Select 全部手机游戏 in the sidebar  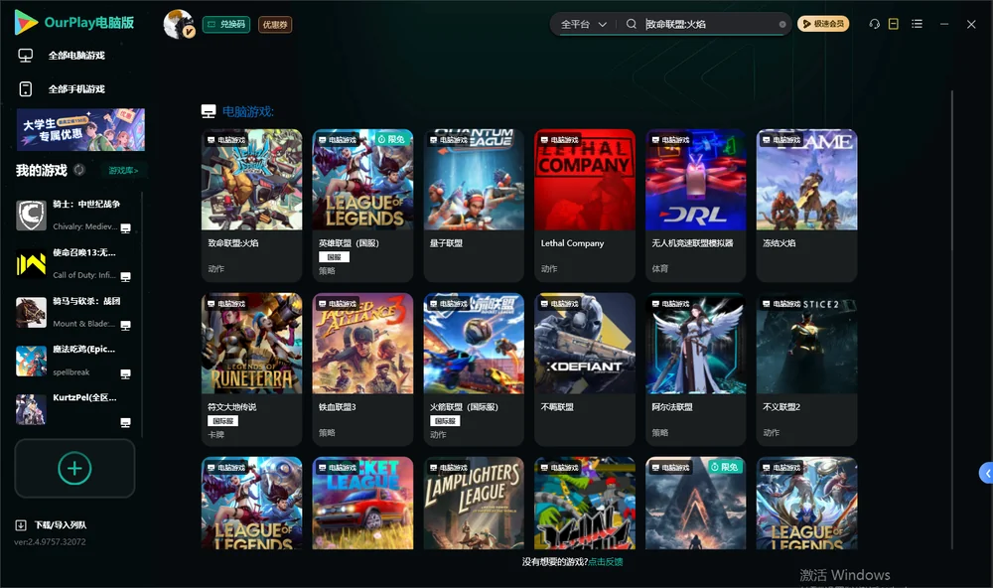click(x=76, y=89)
